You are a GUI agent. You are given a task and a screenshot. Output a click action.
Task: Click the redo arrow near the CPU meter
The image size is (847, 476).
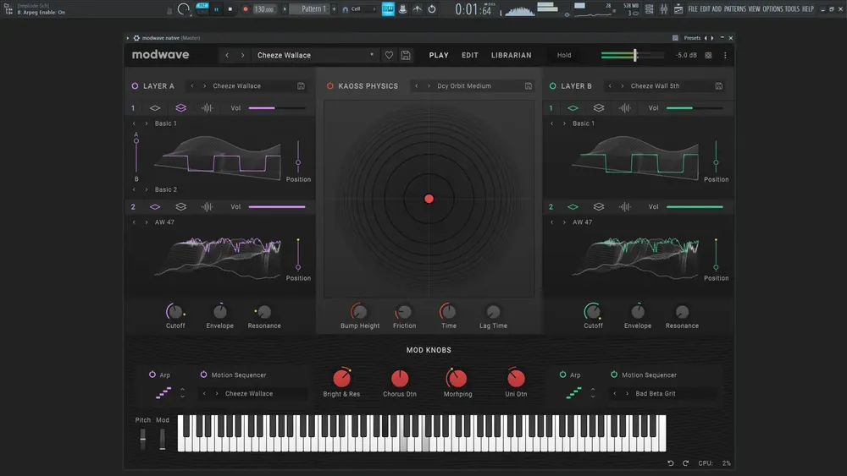tap(685, 463)
